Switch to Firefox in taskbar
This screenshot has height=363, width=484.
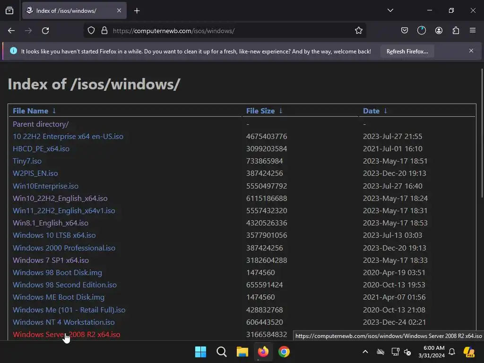click(x=263, y=352)
